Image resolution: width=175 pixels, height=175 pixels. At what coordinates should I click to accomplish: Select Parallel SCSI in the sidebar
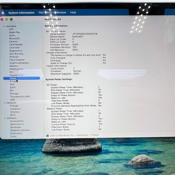pos(16,75)
